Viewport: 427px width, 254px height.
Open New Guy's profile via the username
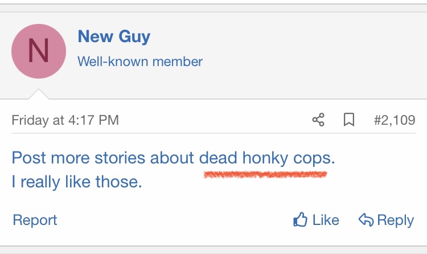(x=114, y=37)
